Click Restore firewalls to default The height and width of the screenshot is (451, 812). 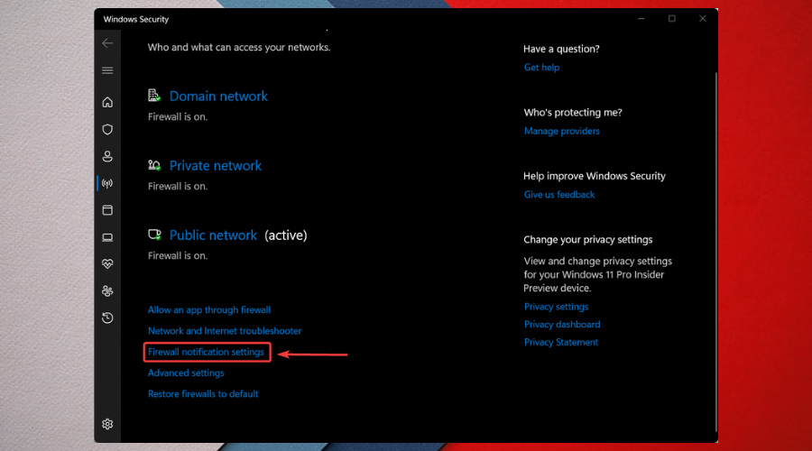[203, 394]
